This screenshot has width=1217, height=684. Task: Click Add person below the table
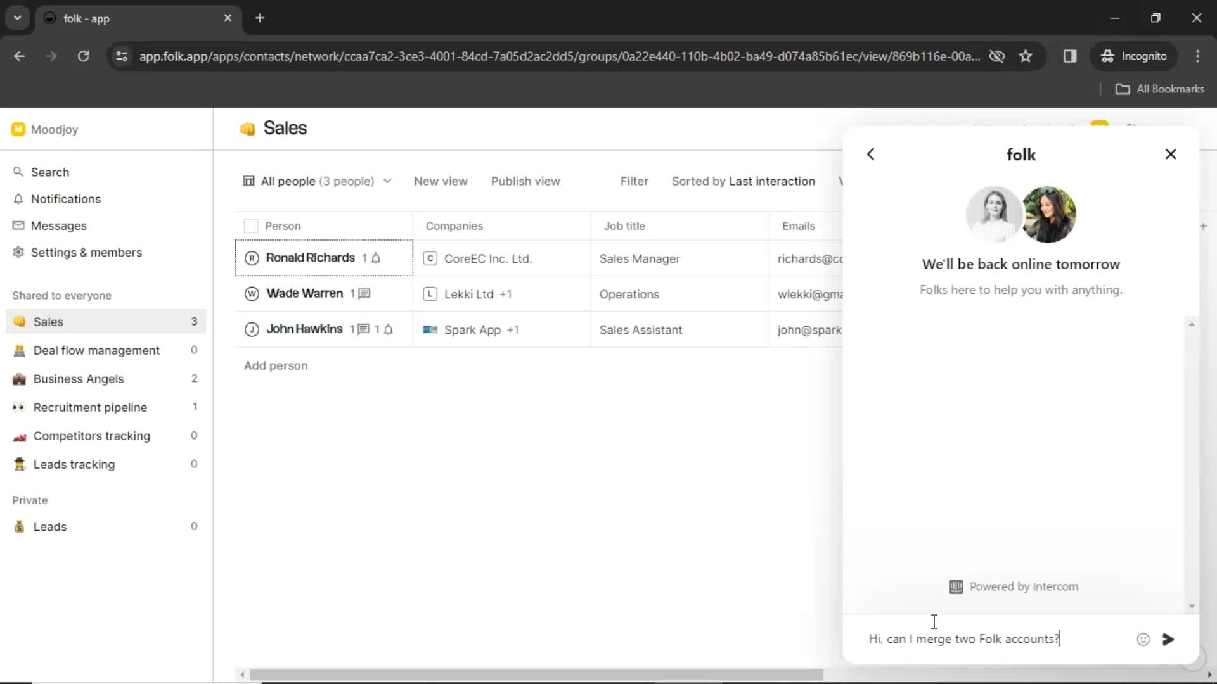pyautogui.click(x=276, y=365)
